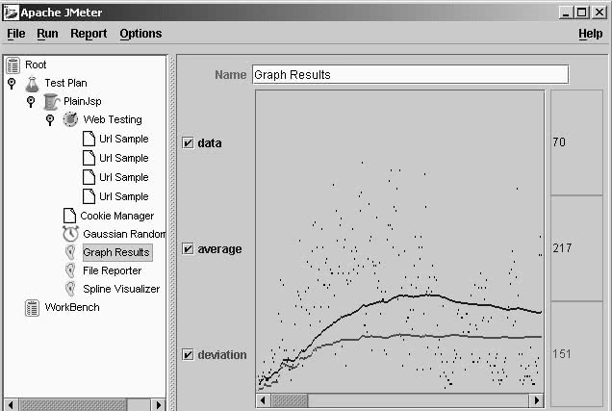Click the third Url Sample page icon

(89, 177)
